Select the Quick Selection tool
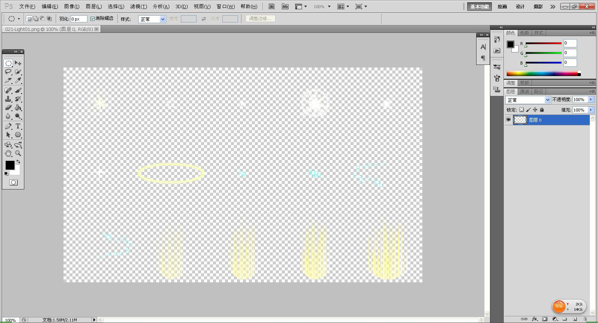The height and width of the screenshot is (323, 598). [x=18, y=72]
